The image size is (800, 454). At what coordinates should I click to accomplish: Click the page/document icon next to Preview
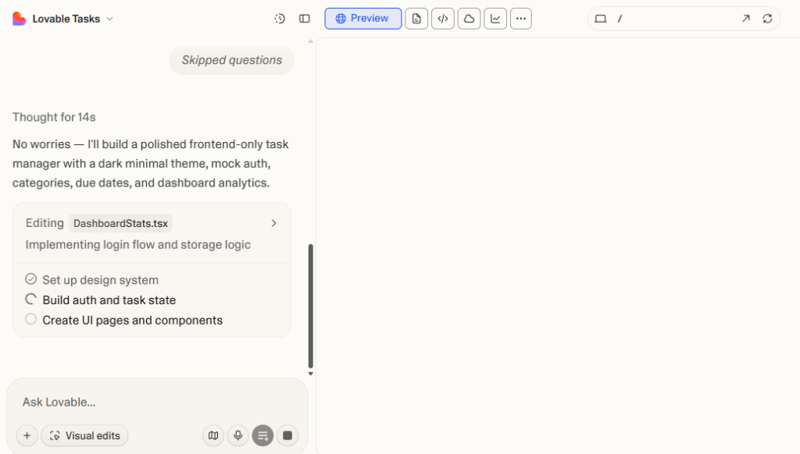click(416, 18)
